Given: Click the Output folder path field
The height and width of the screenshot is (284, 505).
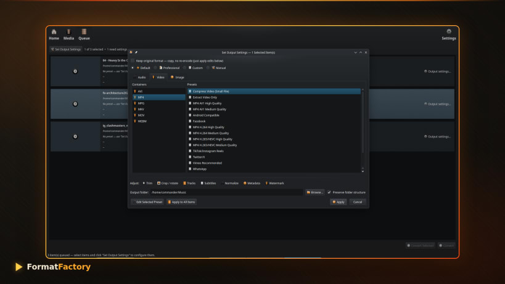Looking at the screenshot, I should (226, 192).
